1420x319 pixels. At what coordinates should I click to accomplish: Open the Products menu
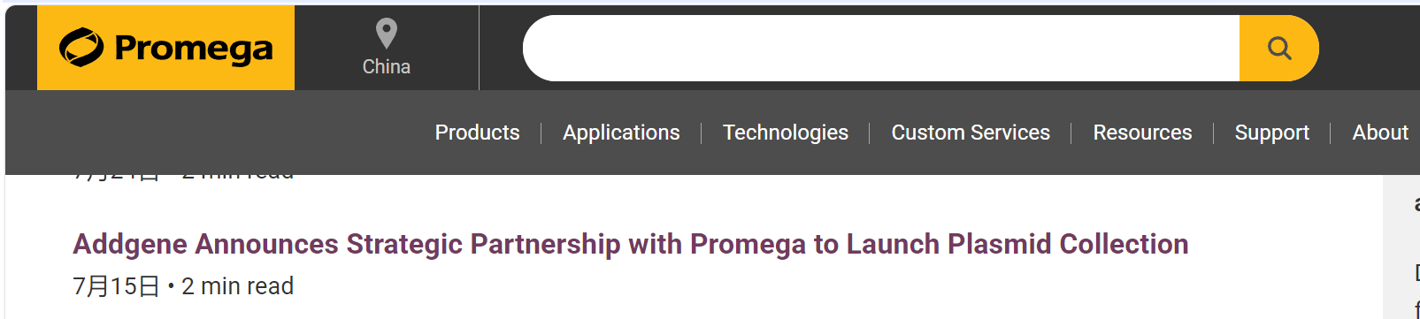(477, 133)
